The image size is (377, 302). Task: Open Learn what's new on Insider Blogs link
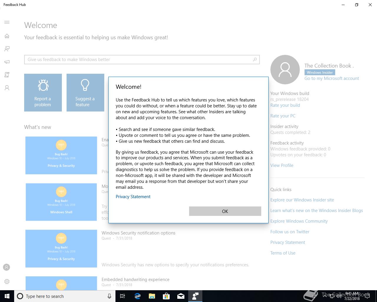coord(317,211)
